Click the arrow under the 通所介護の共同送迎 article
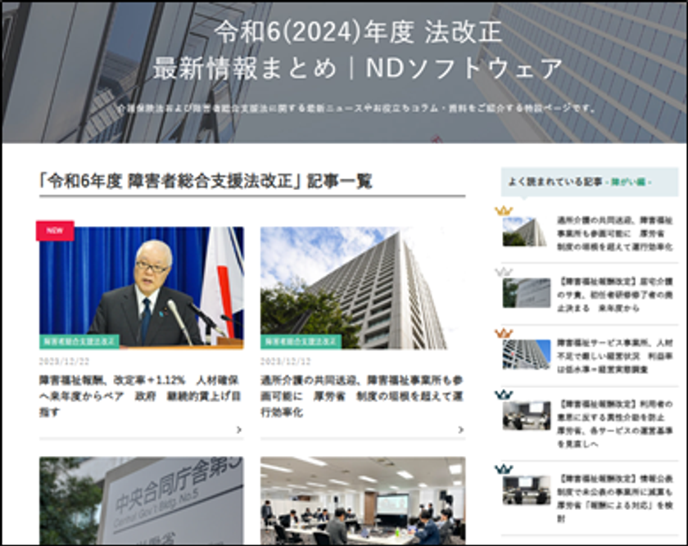The height and width of the screenshot is (546, 688). (x=460, y=430)
